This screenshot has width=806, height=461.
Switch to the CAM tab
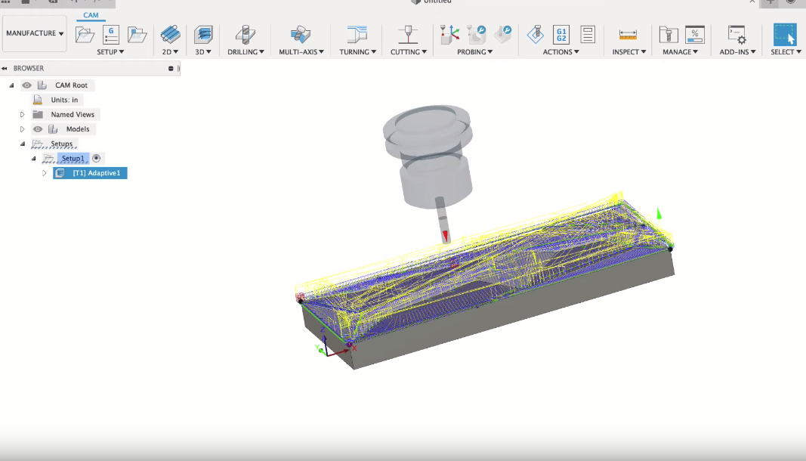90,15
